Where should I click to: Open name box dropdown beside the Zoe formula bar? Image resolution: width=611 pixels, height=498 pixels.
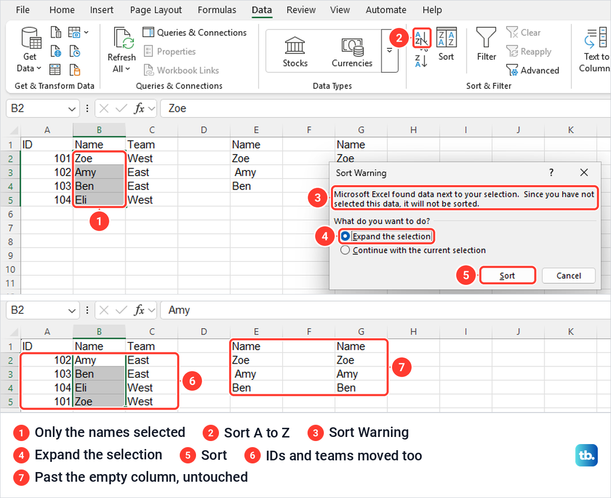[x=71, y=108]
